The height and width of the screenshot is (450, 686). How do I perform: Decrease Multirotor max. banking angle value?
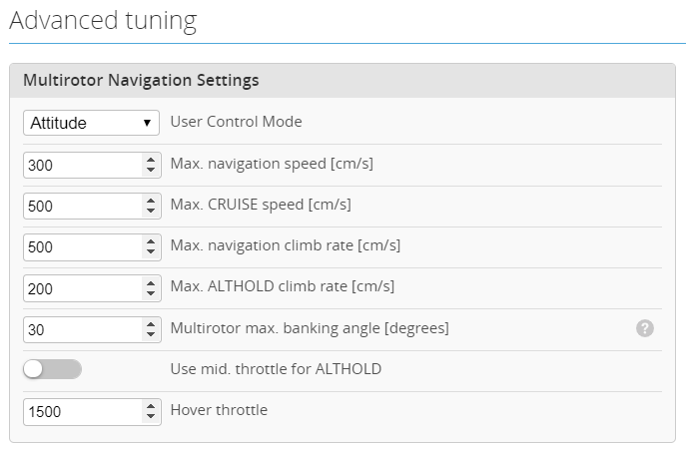click(151, 334)
